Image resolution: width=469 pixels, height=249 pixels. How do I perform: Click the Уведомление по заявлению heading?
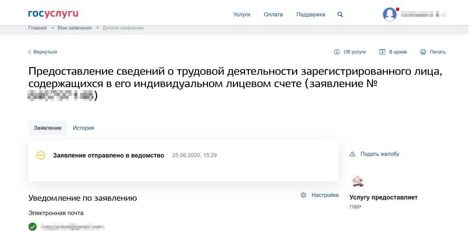(x=82, y=198)
